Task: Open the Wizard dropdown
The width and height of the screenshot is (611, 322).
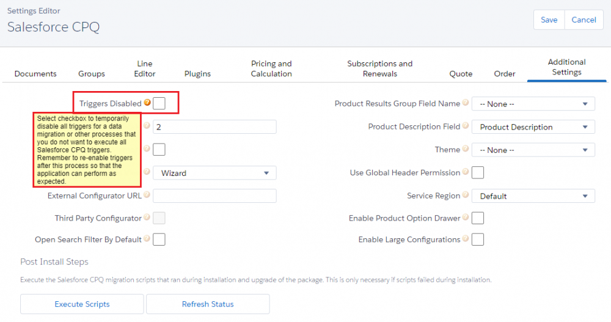Action: [214, 173]
